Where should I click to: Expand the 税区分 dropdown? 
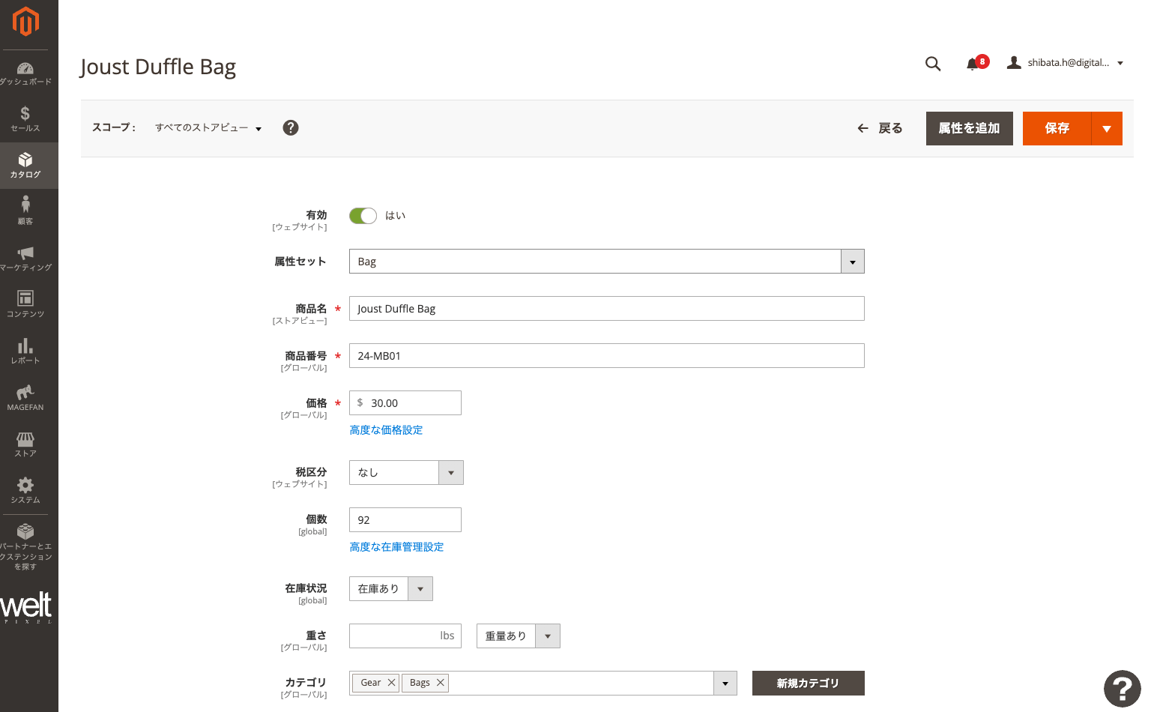coord(450,472)
